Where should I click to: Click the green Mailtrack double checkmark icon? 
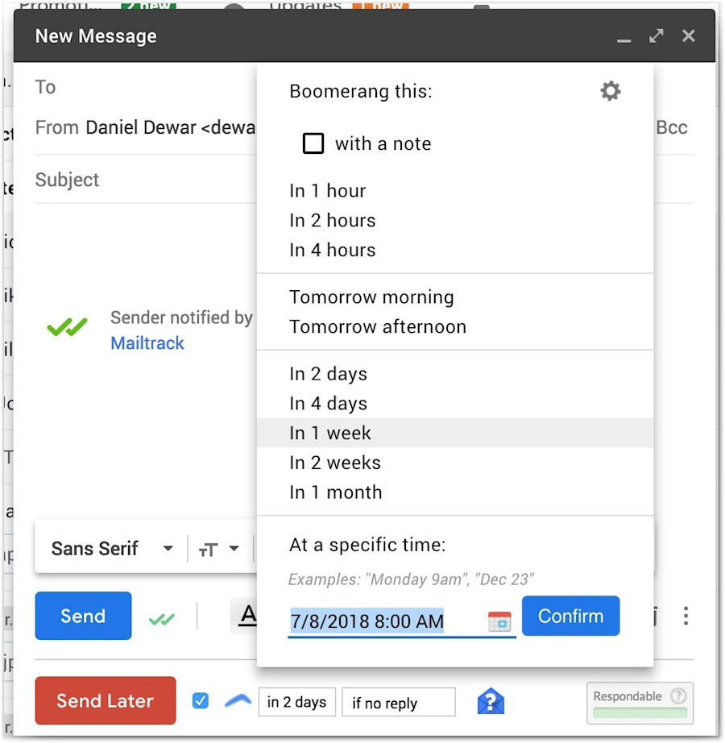68,326
